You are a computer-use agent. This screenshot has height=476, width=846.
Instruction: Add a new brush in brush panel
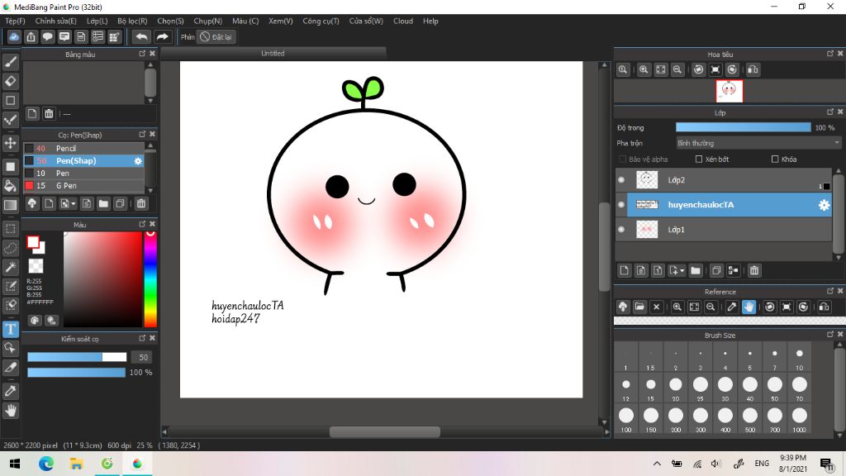49,203
